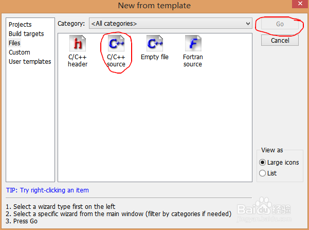Viewport: 309px width, 230px height.
Task: Click the 'C/C++ header' label text
Action: pos(78,61)
